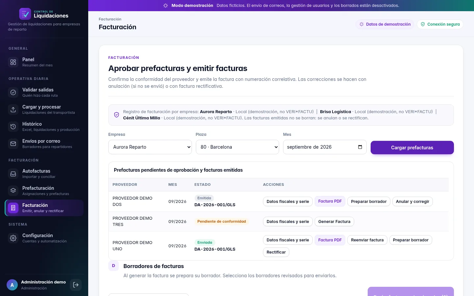
Task: Click the Pendiente de conformidad status badge
Action: click(222, 221)
